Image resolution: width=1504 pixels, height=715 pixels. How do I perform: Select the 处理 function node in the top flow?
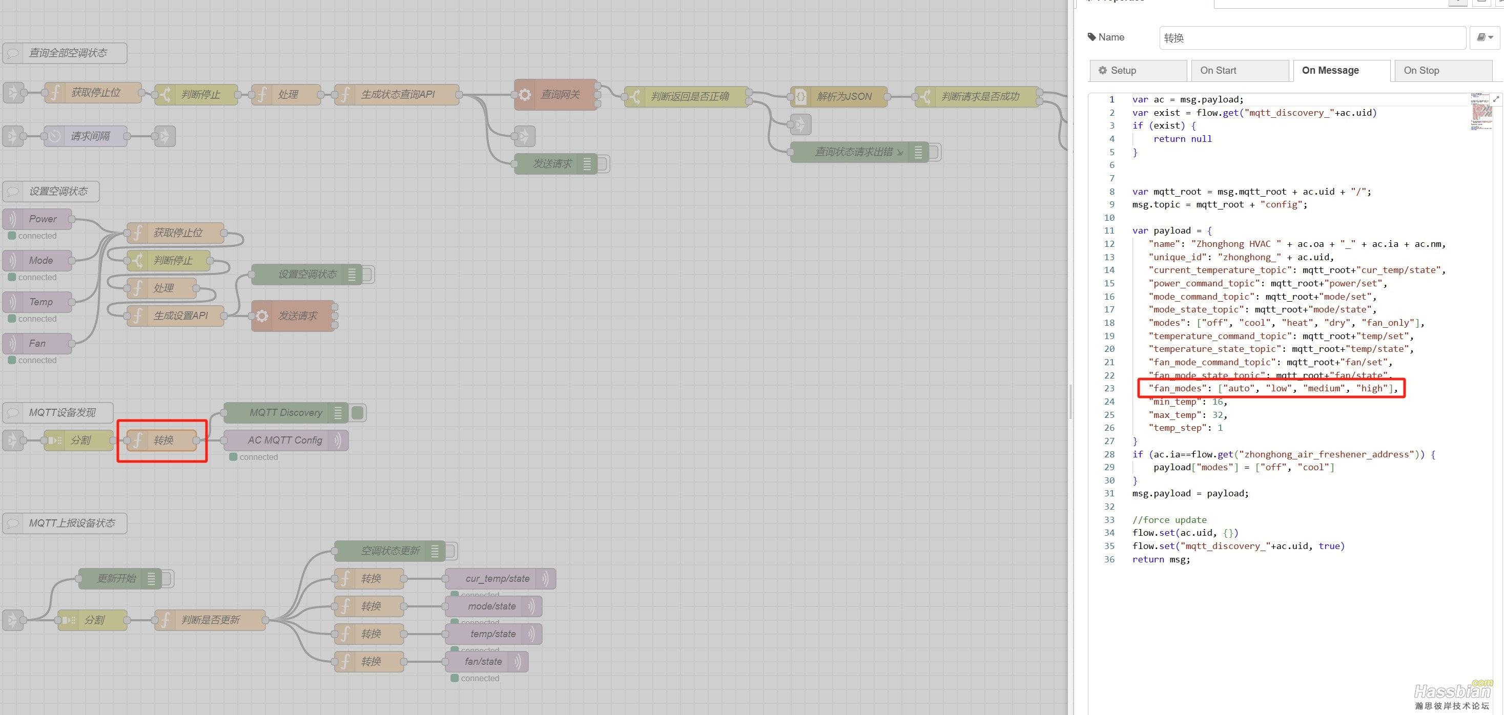click(286, 94)
